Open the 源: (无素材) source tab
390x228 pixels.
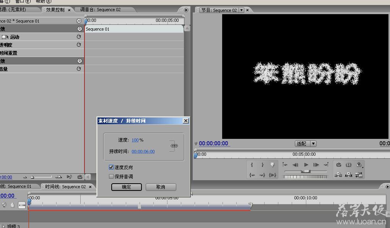[x=13, y=10]
